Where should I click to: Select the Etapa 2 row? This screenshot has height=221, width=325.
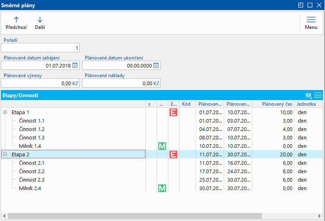[x=162, y=155]
